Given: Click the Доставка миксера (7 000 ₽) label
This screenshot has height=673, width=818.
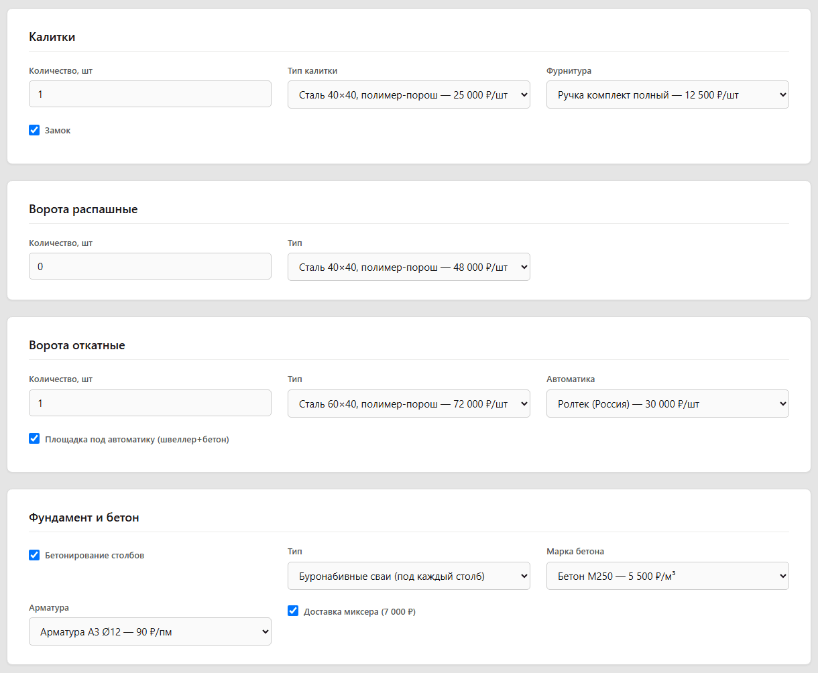Looking at the screenshot, I should click(359, 611).
